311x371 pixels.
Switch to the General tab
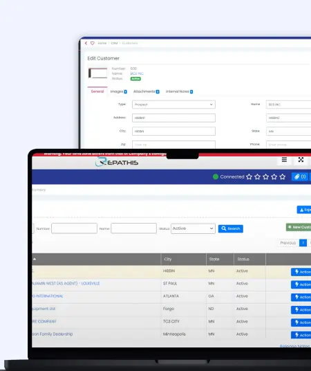tap(97, 91)
